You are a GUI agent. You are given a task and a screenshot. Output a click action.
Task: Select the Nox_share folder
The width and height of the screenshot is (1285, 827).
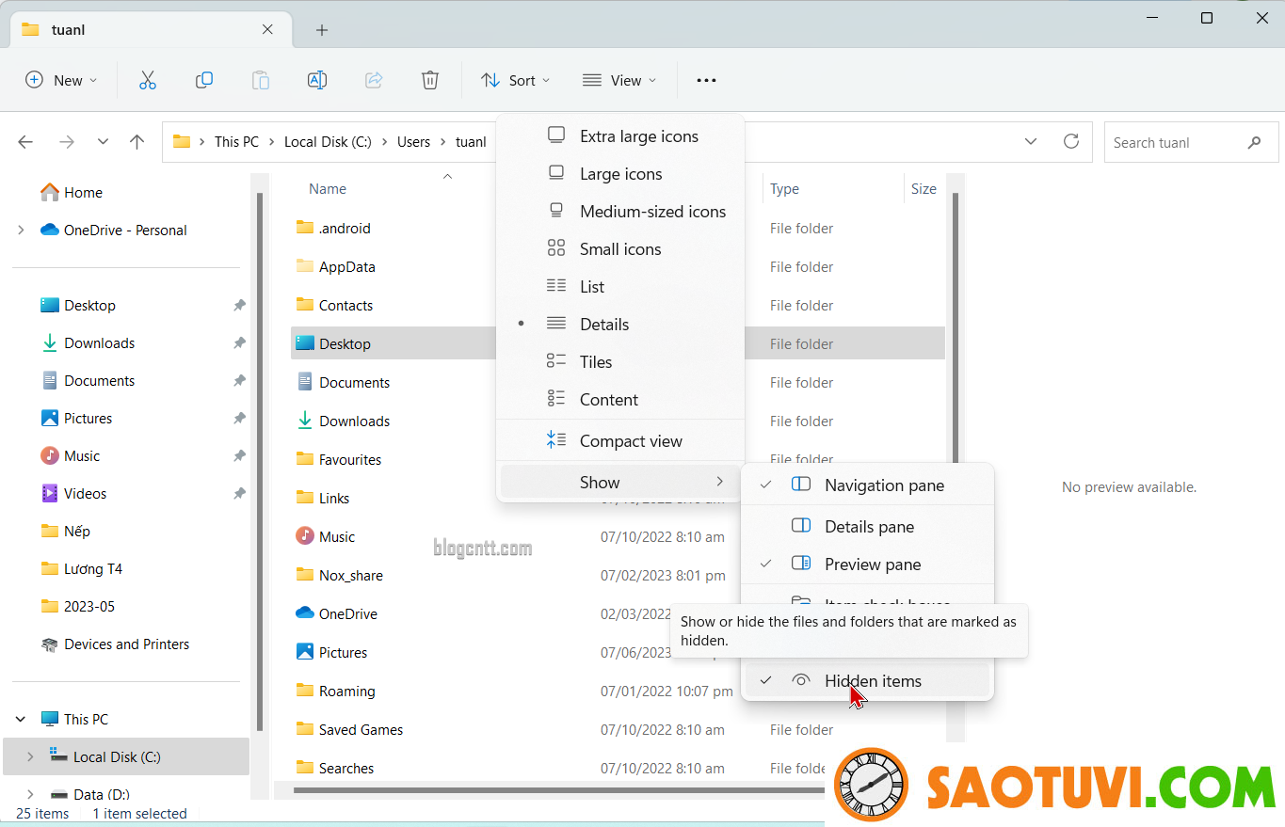point(339,575)
